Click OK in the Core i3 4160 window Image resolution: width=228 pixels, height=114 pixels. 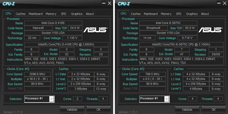pos(99,110)
